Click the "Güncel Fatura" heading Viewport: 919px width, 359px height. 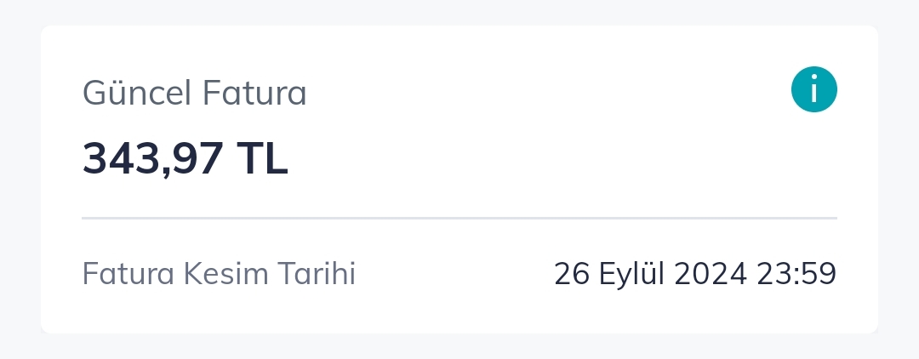[x=194, y=93]
